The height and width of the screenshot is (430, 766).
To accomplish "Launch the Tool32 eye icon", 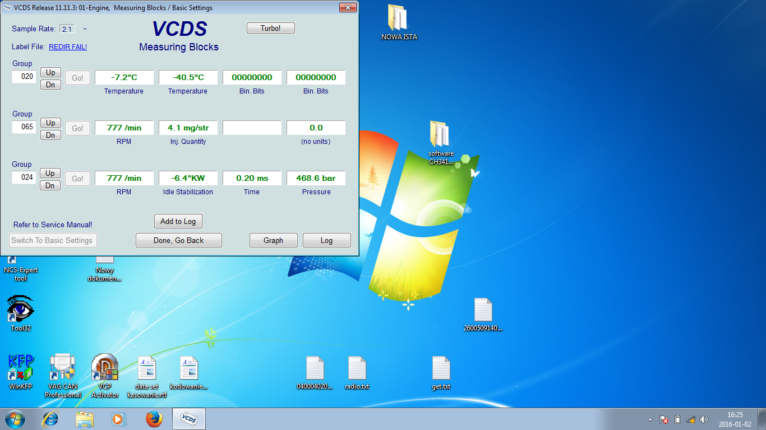I will tap(20, 309).
